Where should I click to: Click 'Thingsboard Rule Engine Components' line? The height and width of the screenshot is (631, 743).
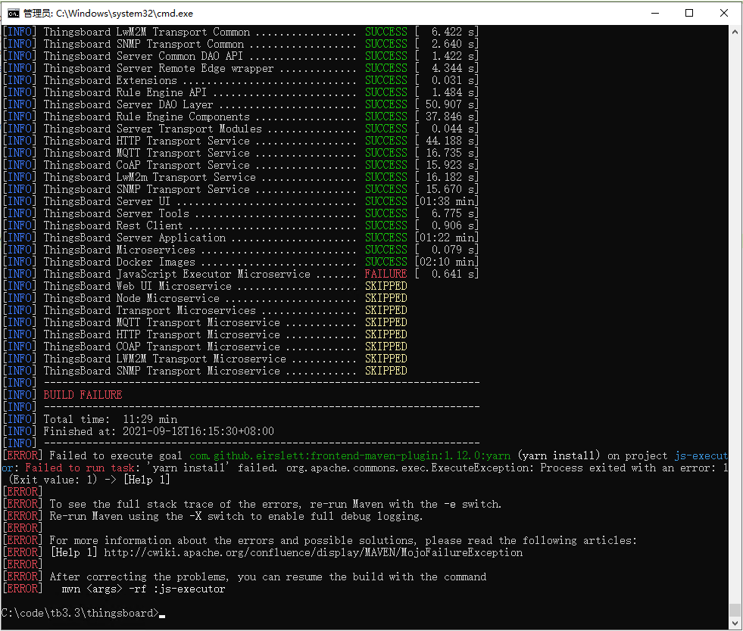(x=241, y=117)
